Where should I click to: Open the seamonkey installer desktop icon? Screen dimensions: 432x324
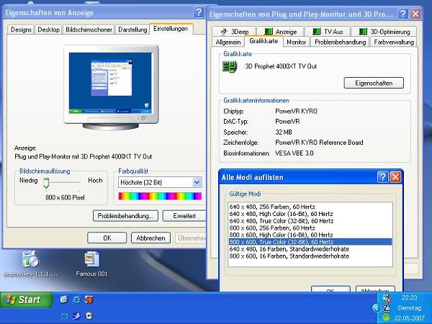point(30,260)
